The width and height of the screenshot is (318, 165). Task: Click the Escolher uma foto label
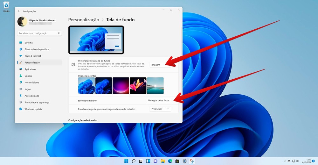[87, 101]
